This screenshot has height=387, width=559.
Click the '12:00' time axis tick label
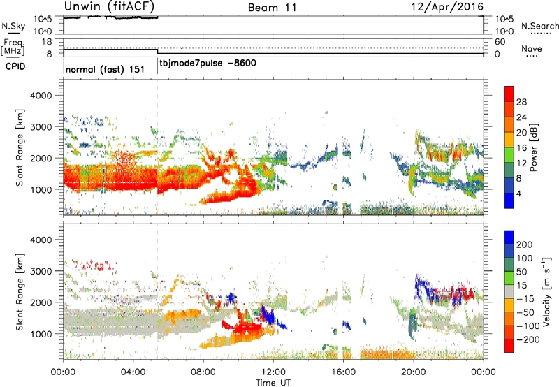(x=273, y=372)
